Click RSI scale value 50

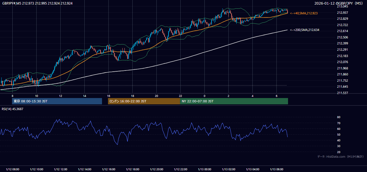point(339,134)
